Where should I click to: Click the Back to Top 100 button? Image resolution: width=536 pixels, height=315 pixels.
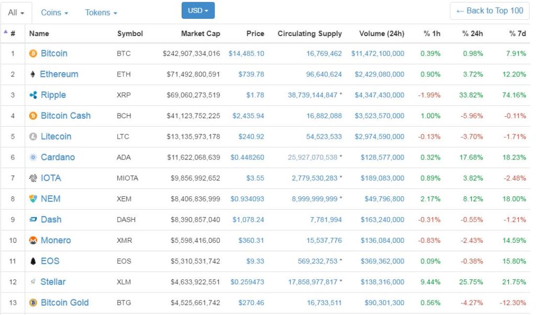(x=489, y=11)
